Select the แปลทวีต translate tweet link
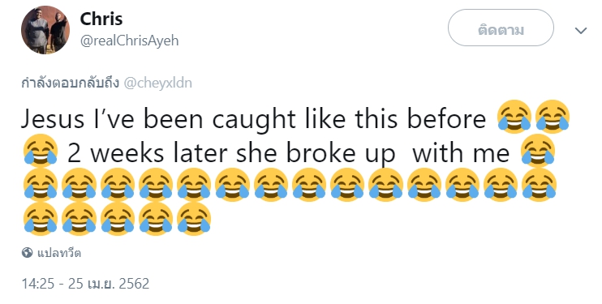The image size is (602, 304). 59,253
